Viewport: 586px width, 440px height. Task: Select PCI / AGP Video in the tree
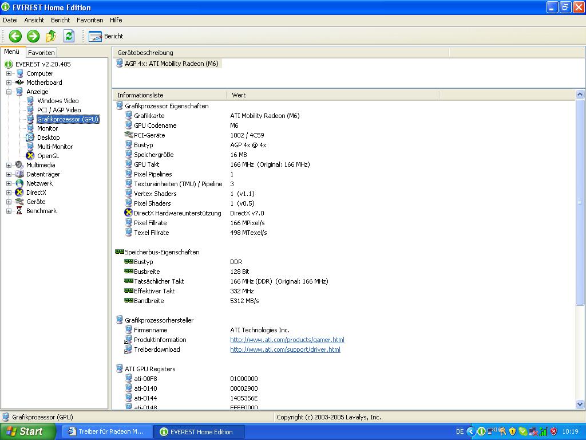coord(59,110)
